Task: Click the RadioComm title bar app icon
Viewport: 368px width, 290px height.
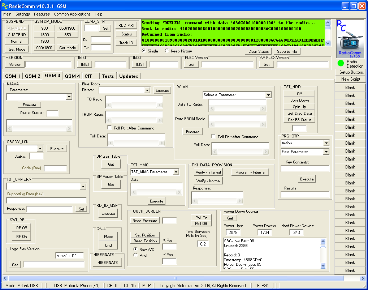Action: click(x=5, y=6)
